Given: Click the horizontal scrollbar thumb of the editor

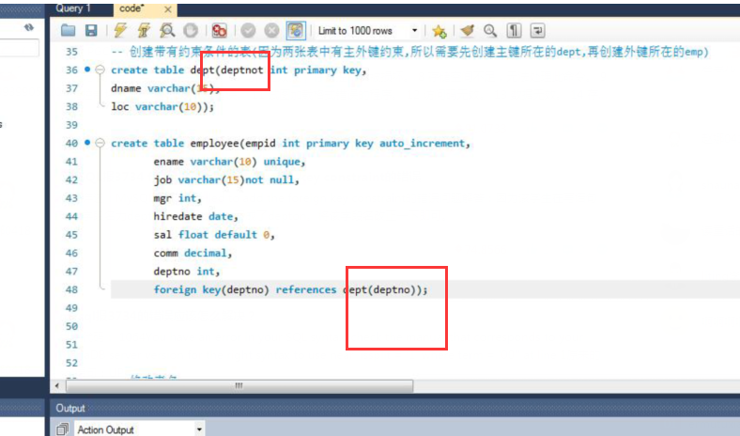Looking at the screenshot, I should click(x=239, y=386).
